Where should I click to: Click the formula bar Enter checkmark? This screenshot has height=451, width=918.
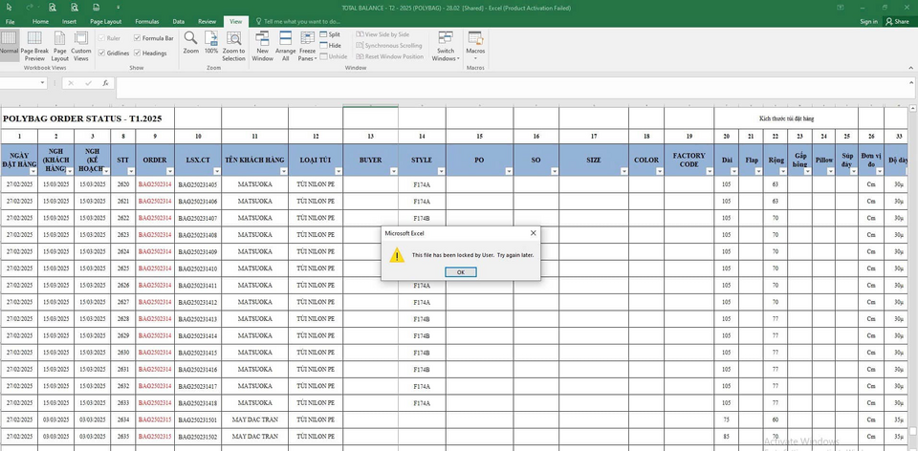coord(88,83)
